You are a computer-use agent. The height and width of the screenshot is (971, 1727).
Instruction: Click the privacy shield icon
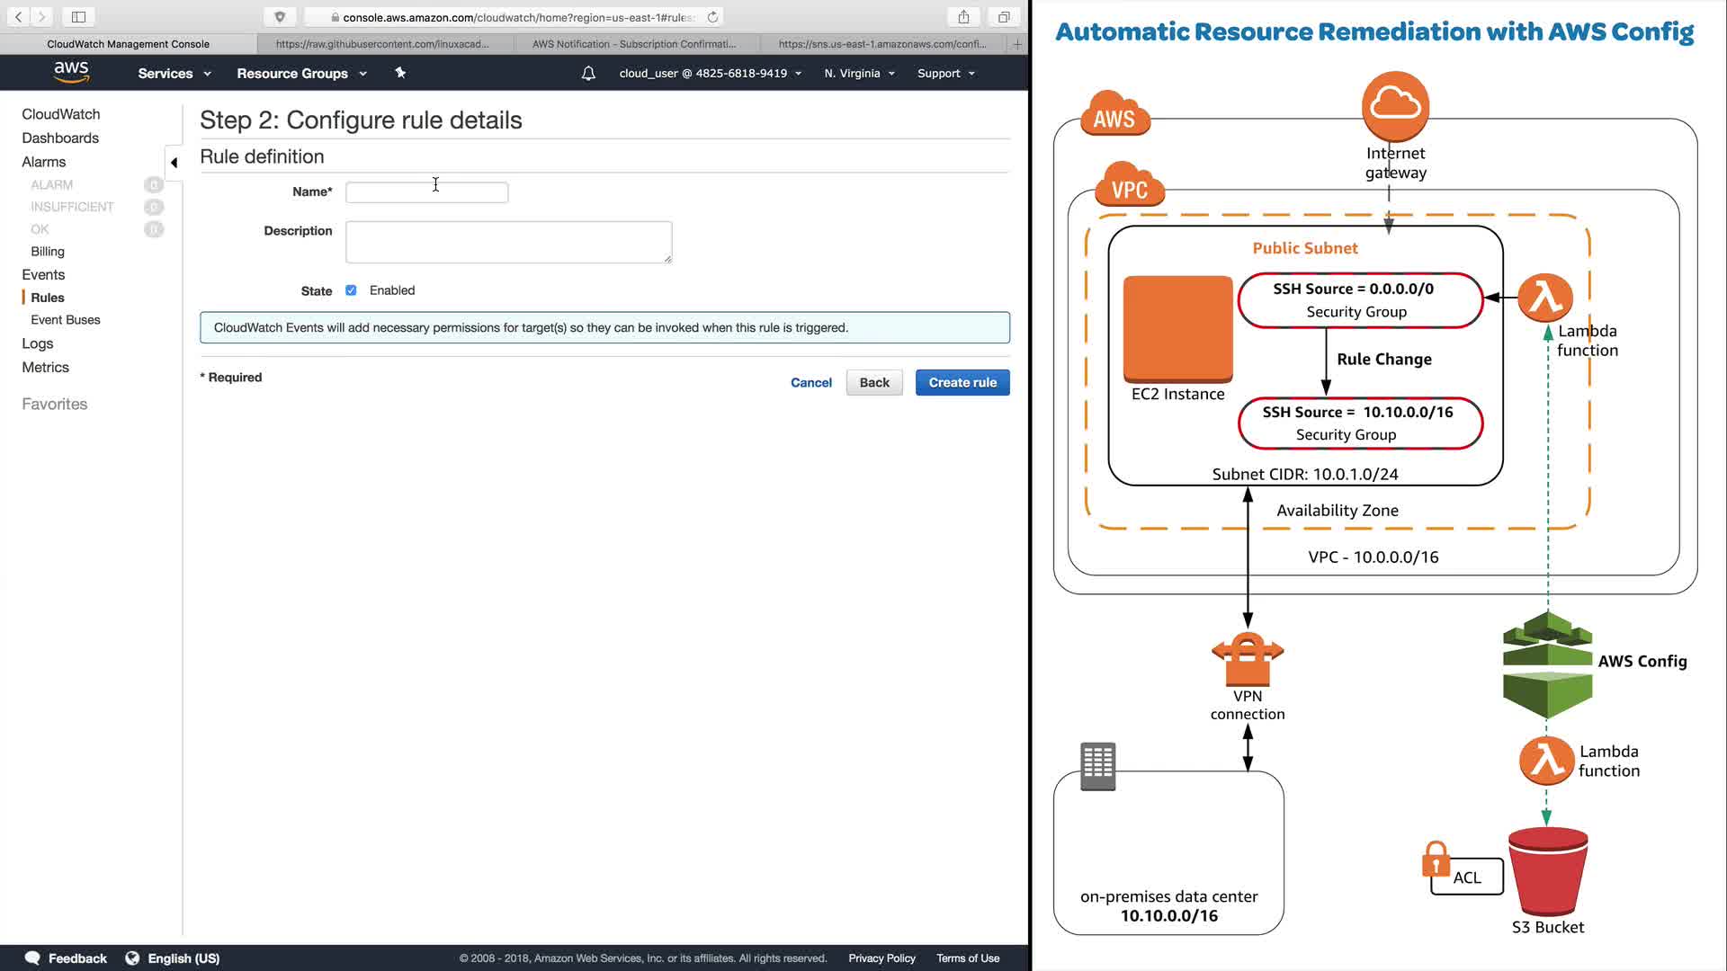[x=280, y=17]
